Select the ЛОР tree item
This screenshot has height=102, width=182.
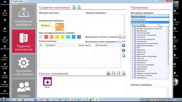[x=138, y=48]
